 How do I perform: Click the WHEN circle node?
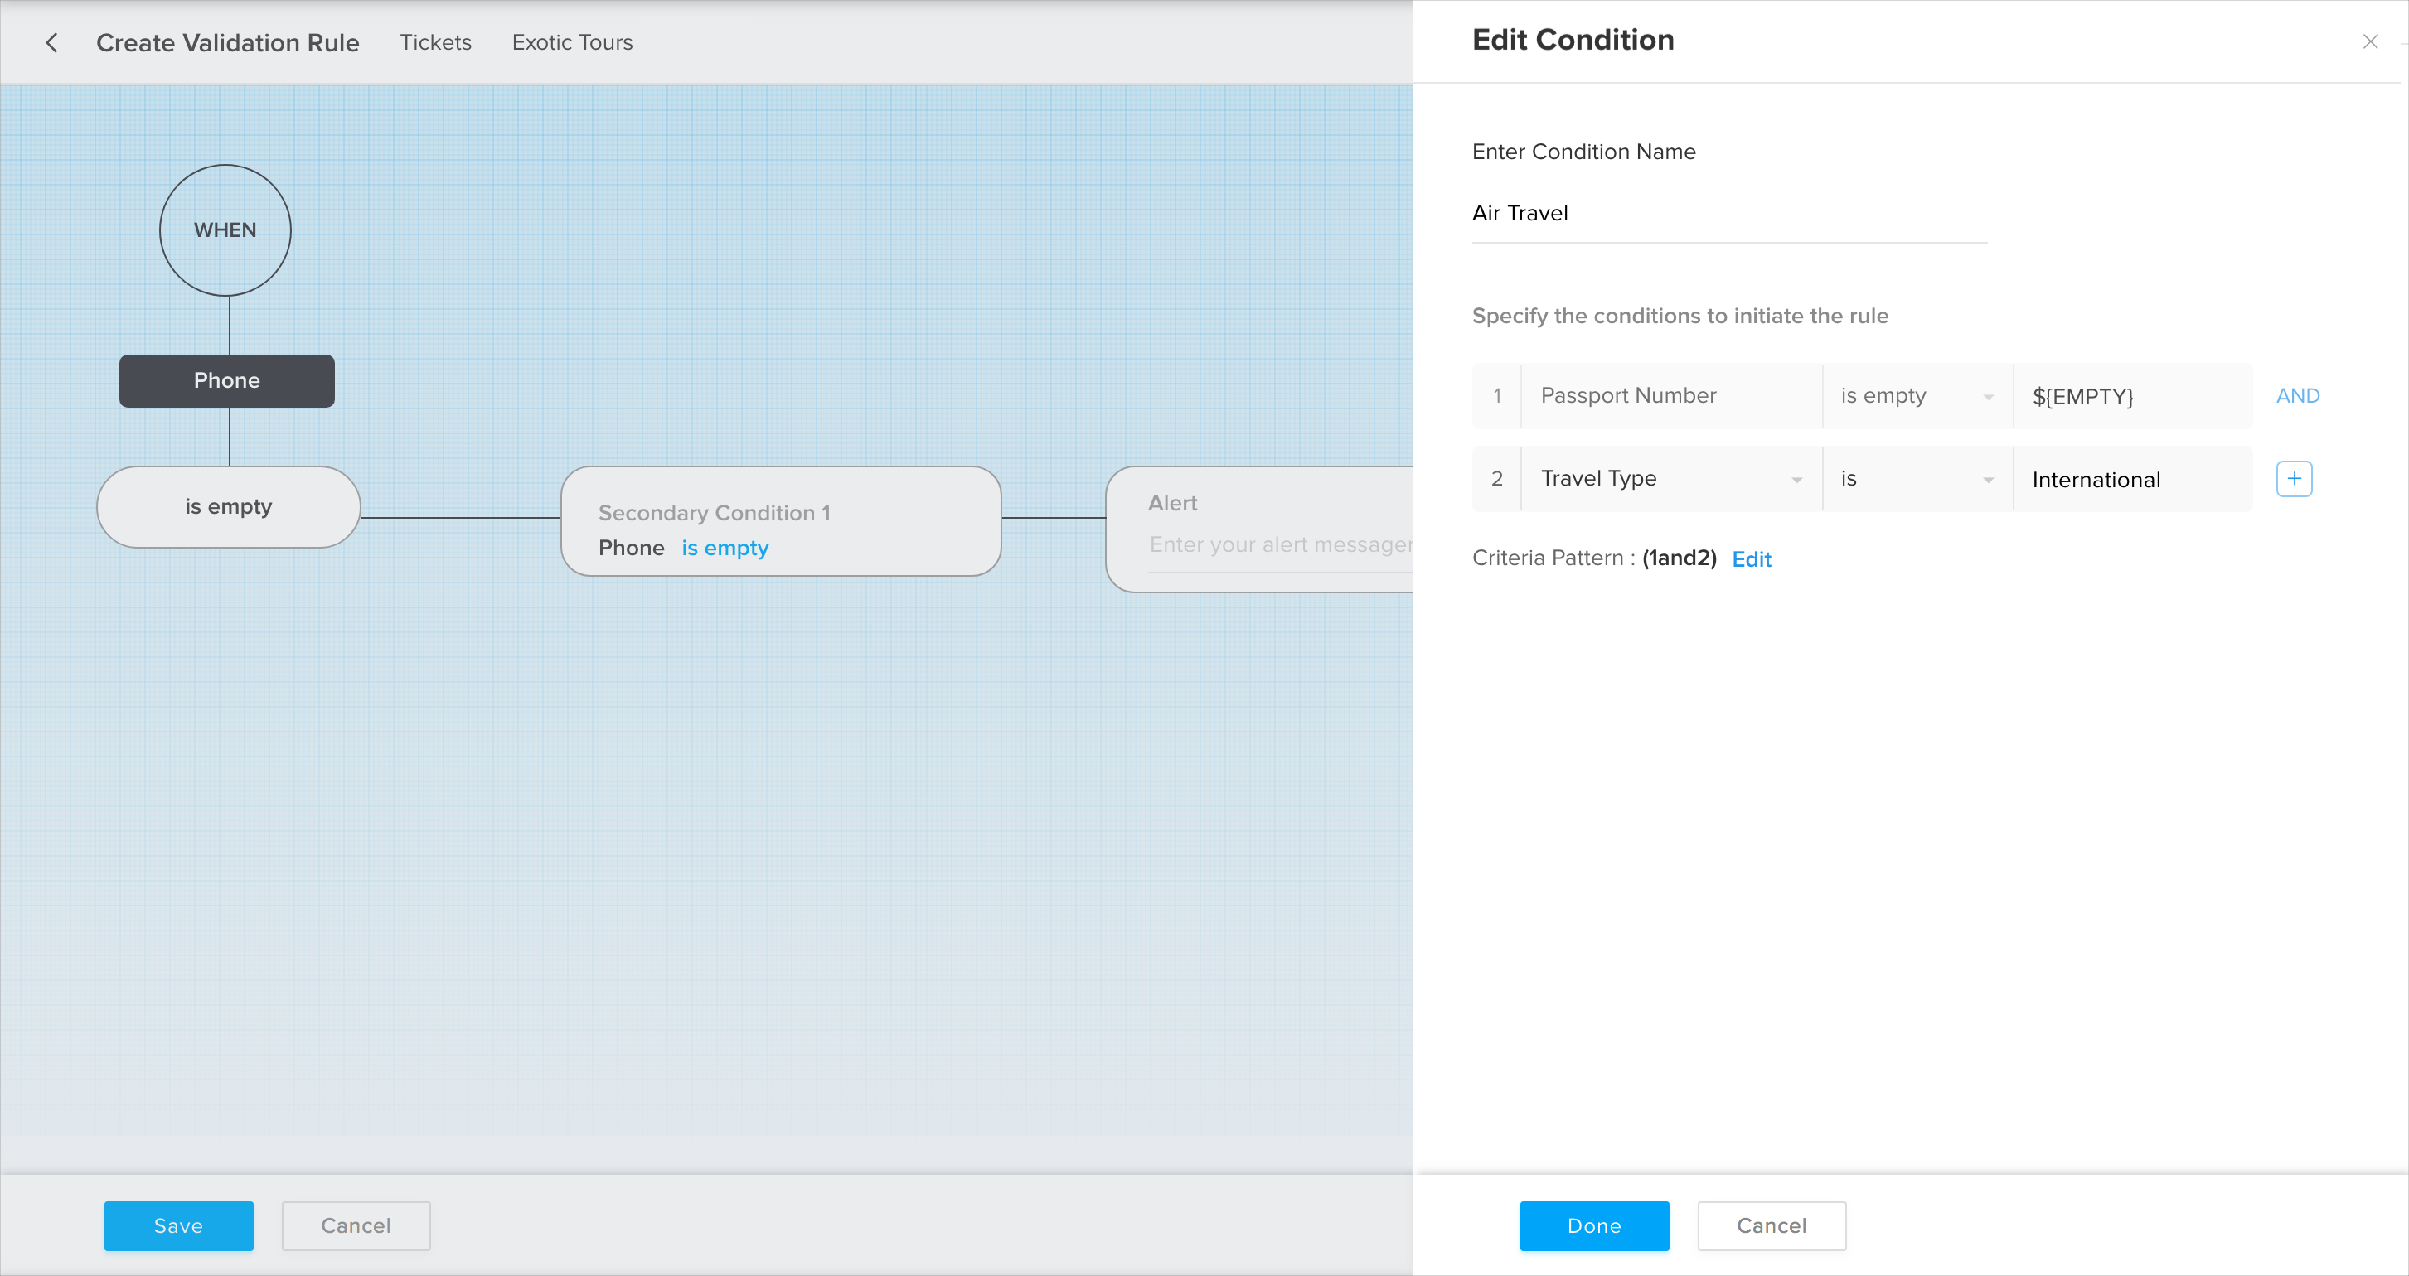(225, 230)
